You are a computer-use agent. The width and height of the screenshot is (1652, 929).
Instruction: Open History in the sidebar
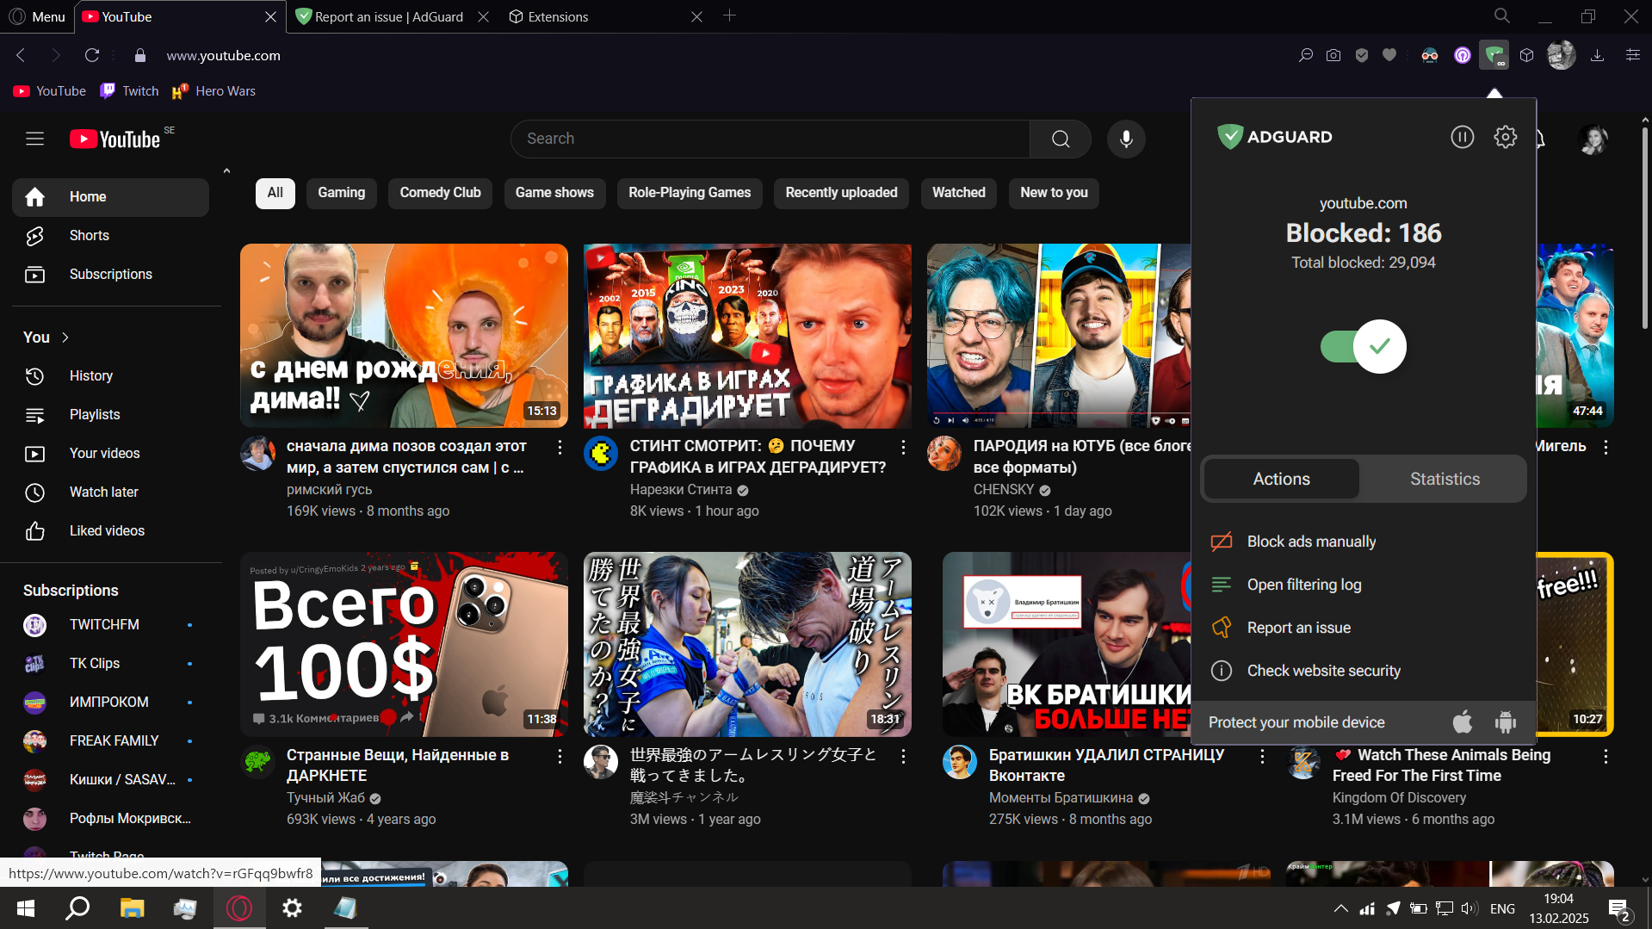pyautogui.click(x=110, y=376)
